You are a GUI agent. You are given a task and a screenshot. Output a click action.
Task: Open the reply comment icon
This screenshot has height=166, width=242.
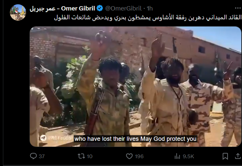(x=33, y=156)
